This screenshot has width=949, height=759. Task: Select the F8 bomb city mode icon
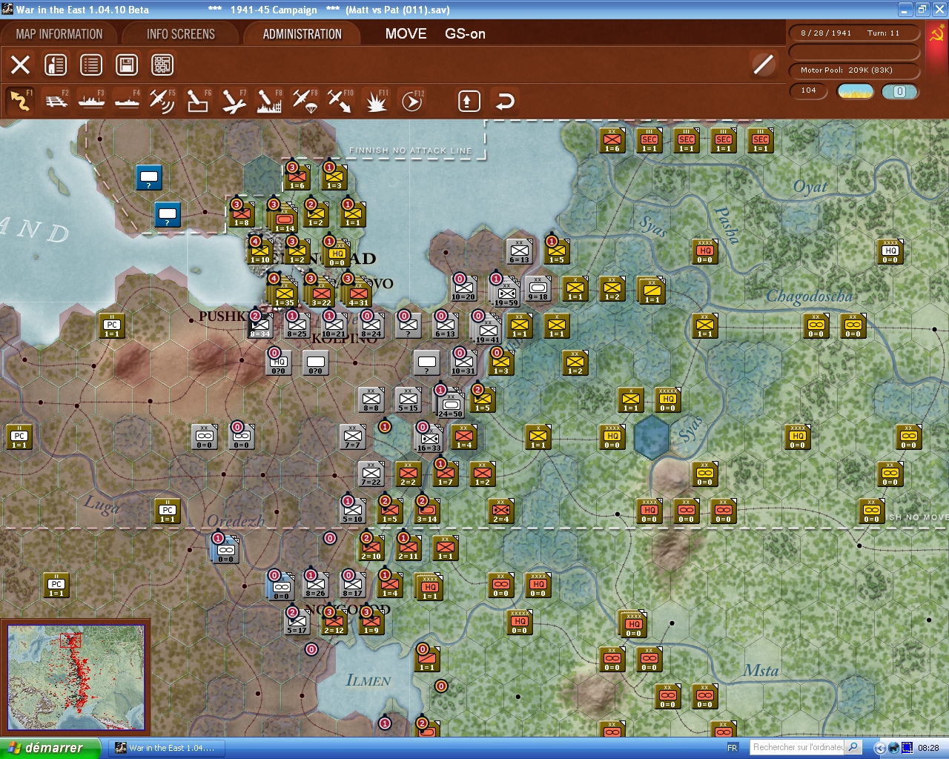pos(269,101)
